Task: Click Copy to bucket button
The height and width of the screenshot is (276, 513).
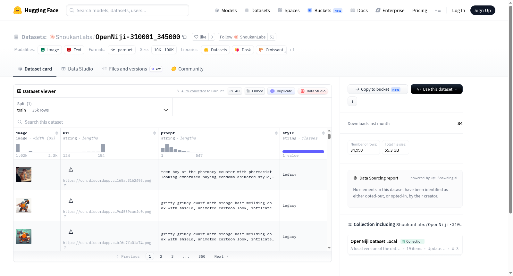Action: [378, 89]
